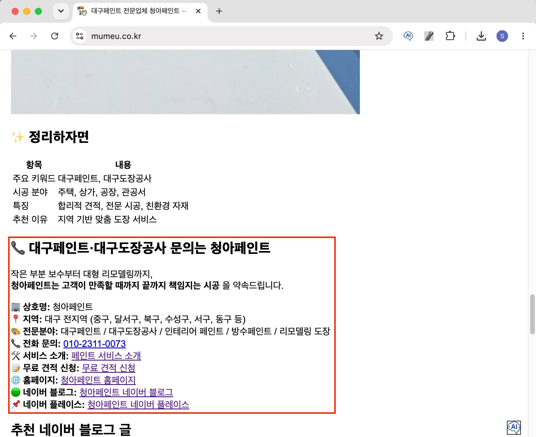The image size is (536, 437).
Task: Open the Chrome three-dot menu
Action: 523,36
